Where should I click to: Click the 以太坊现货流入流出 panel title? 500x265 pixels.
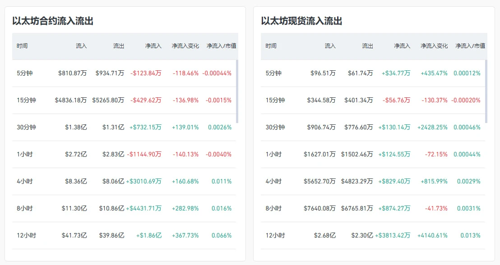301,21
